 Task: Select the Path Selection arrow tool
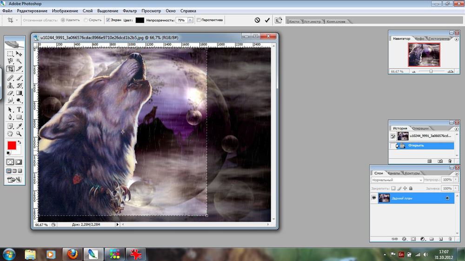pyautogui.click(x=10, y=110)
